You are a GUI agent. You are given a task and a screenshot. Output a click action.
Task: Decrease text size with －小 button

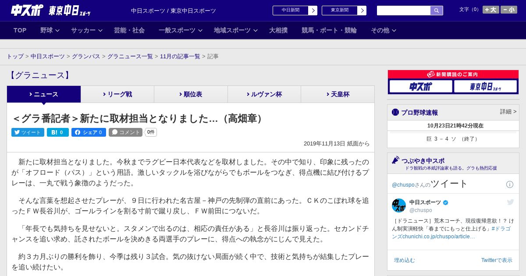(x=509, y=10)
